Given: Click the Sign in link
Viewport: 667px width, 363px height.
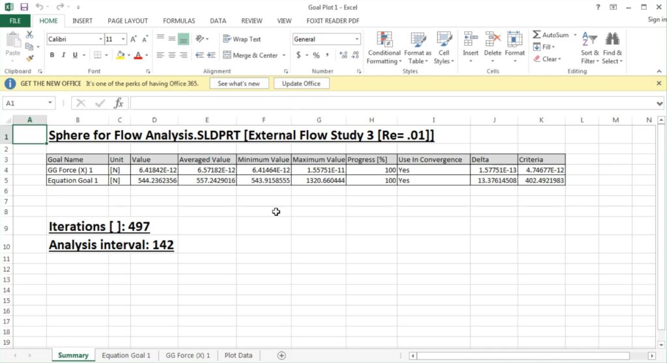Looking at the screenshot, I should click(657, 20).
